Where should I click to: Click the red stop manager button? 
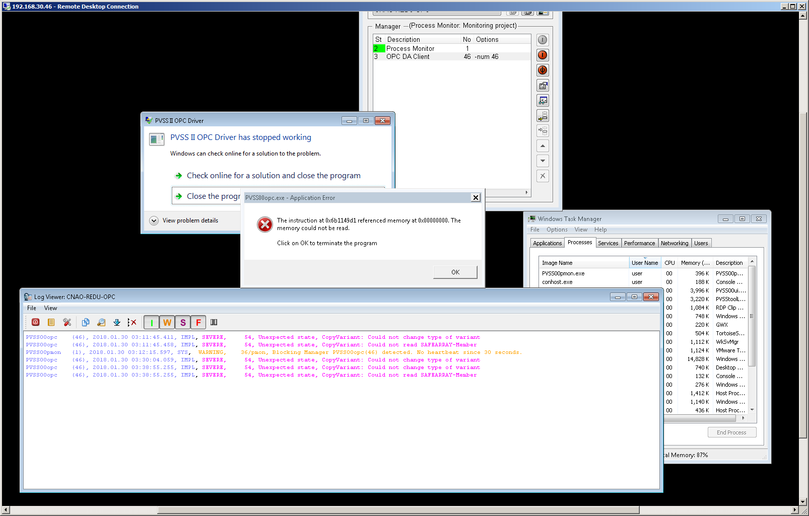[543, 55]
